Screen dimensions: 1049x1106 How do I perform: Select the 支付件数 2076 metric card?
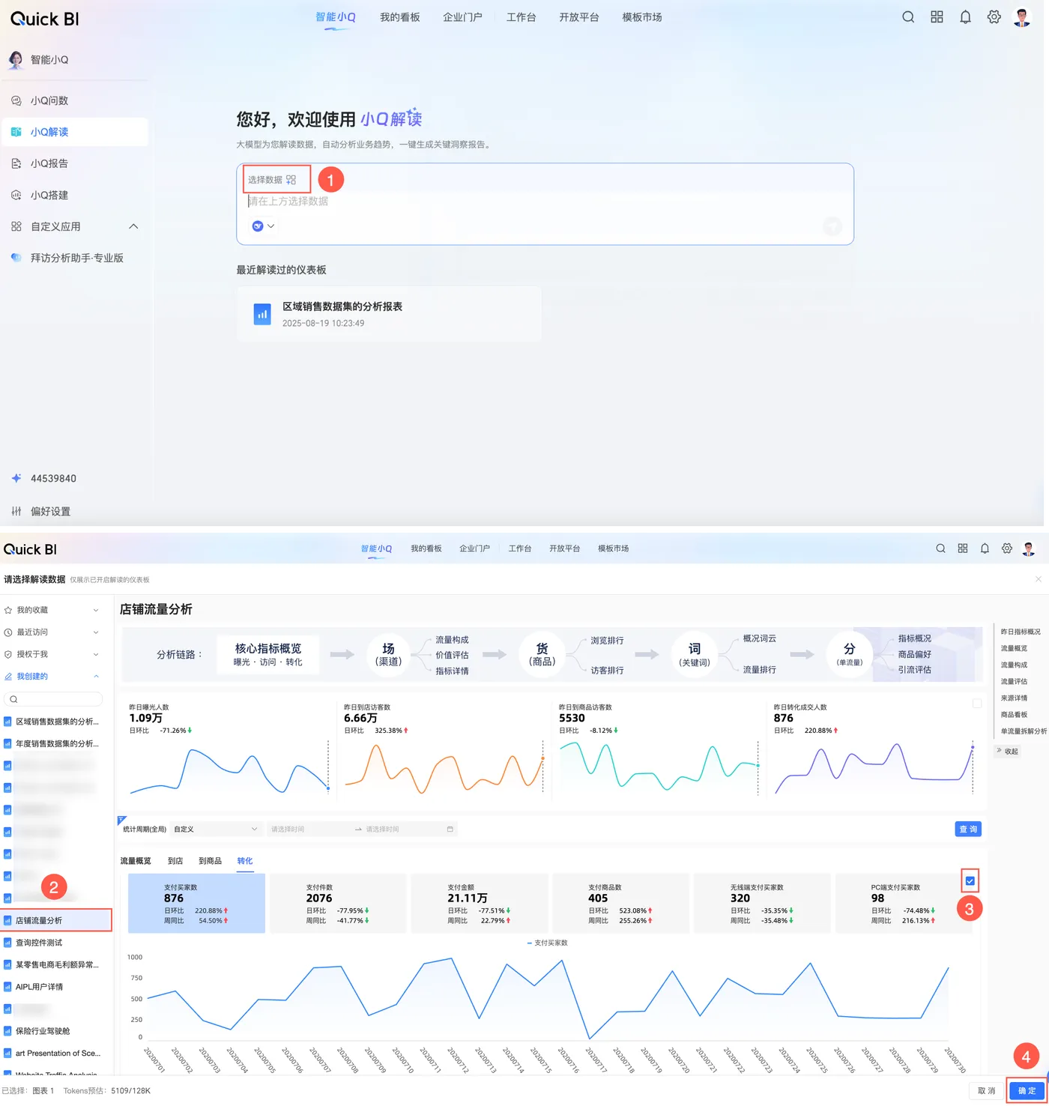point(338,903)
